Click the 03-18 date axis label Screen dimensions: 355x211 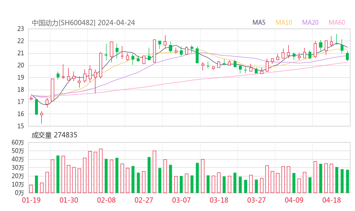219,200
